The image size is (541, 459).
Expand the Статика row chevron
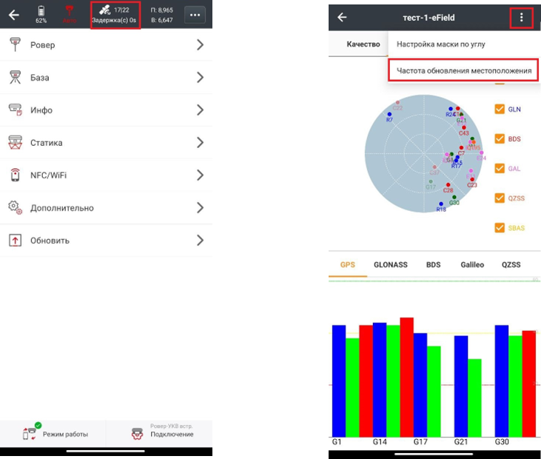tap(200, 143)
